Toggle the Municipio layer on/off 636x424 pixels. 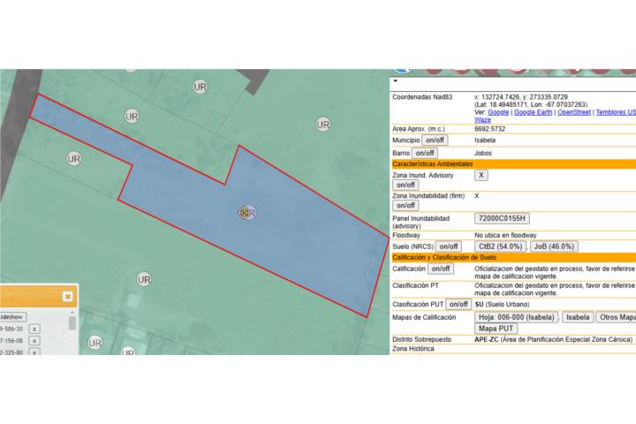pos(435,140)
